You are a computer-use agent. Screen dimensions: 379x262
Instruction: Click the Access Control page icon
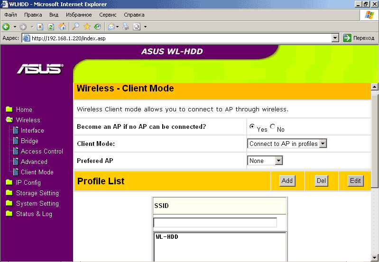[16, 151]
